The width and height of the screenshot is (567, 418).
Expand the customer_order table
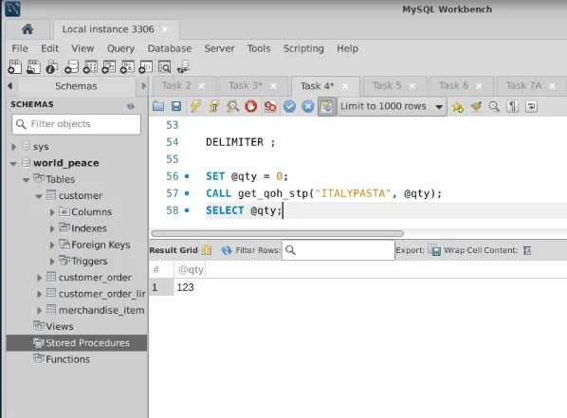(39, 278)
